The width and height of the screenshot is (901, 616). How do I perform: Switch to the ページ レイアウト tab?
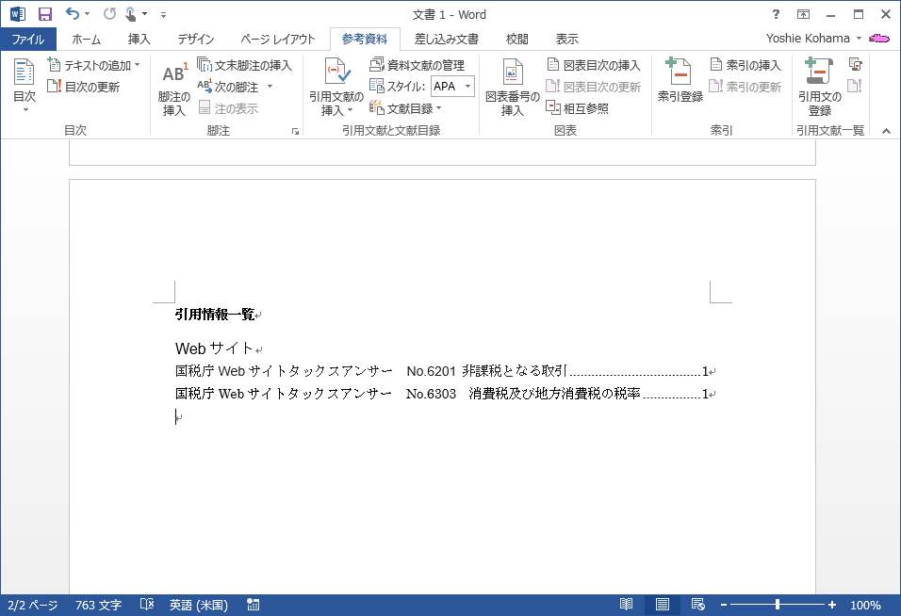(277, 39)
